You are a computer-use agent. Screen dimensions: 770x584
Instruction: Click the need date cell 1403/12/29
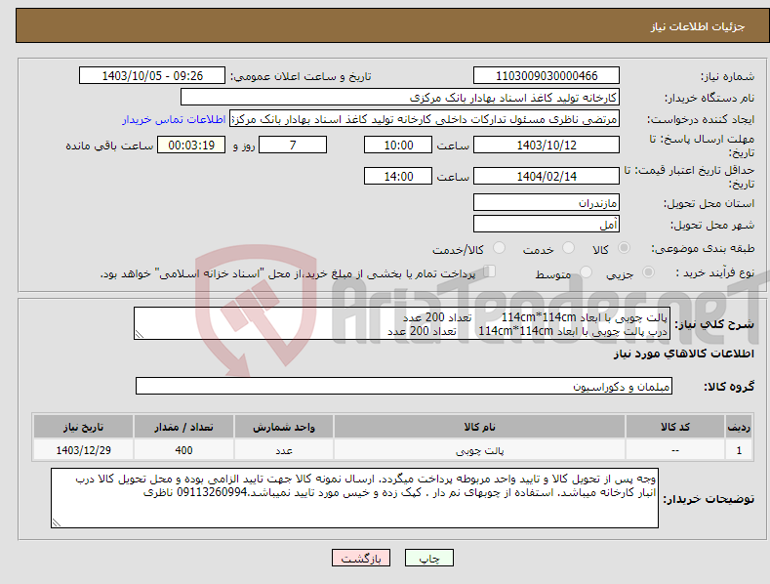tap(83, 450)
